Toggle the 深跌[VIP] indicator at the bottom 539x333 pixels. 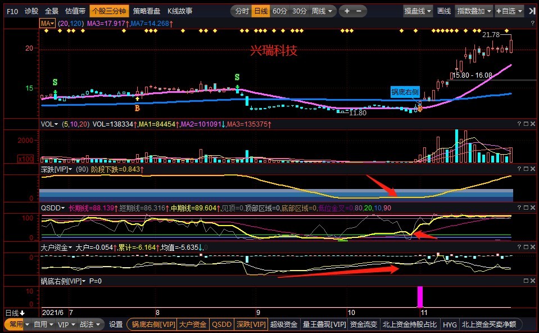[250, 325]
